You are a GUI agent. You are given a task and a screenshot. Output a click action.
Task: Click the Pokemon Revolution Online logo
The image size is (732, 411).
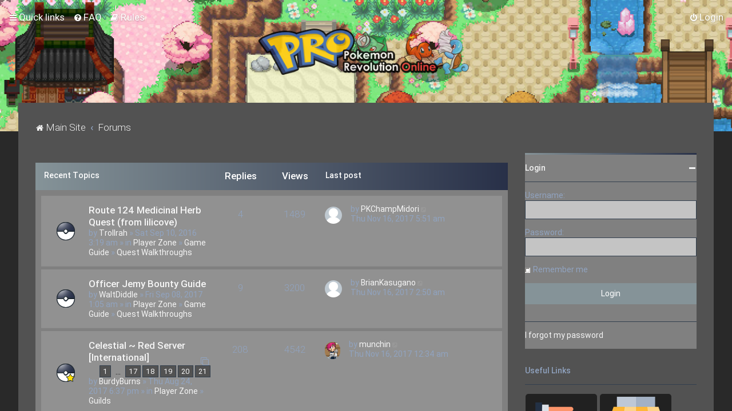coord(364,51)
